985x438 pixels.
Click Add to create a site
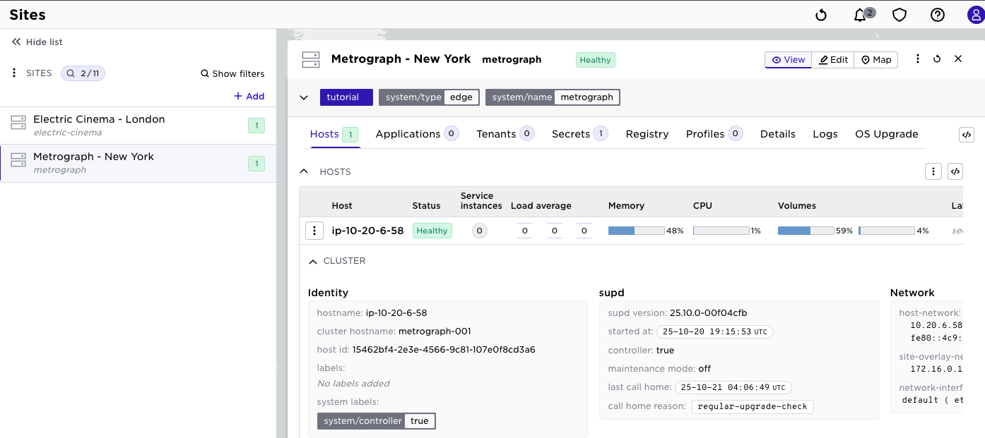pyautogui.click(x=249, y=96)
